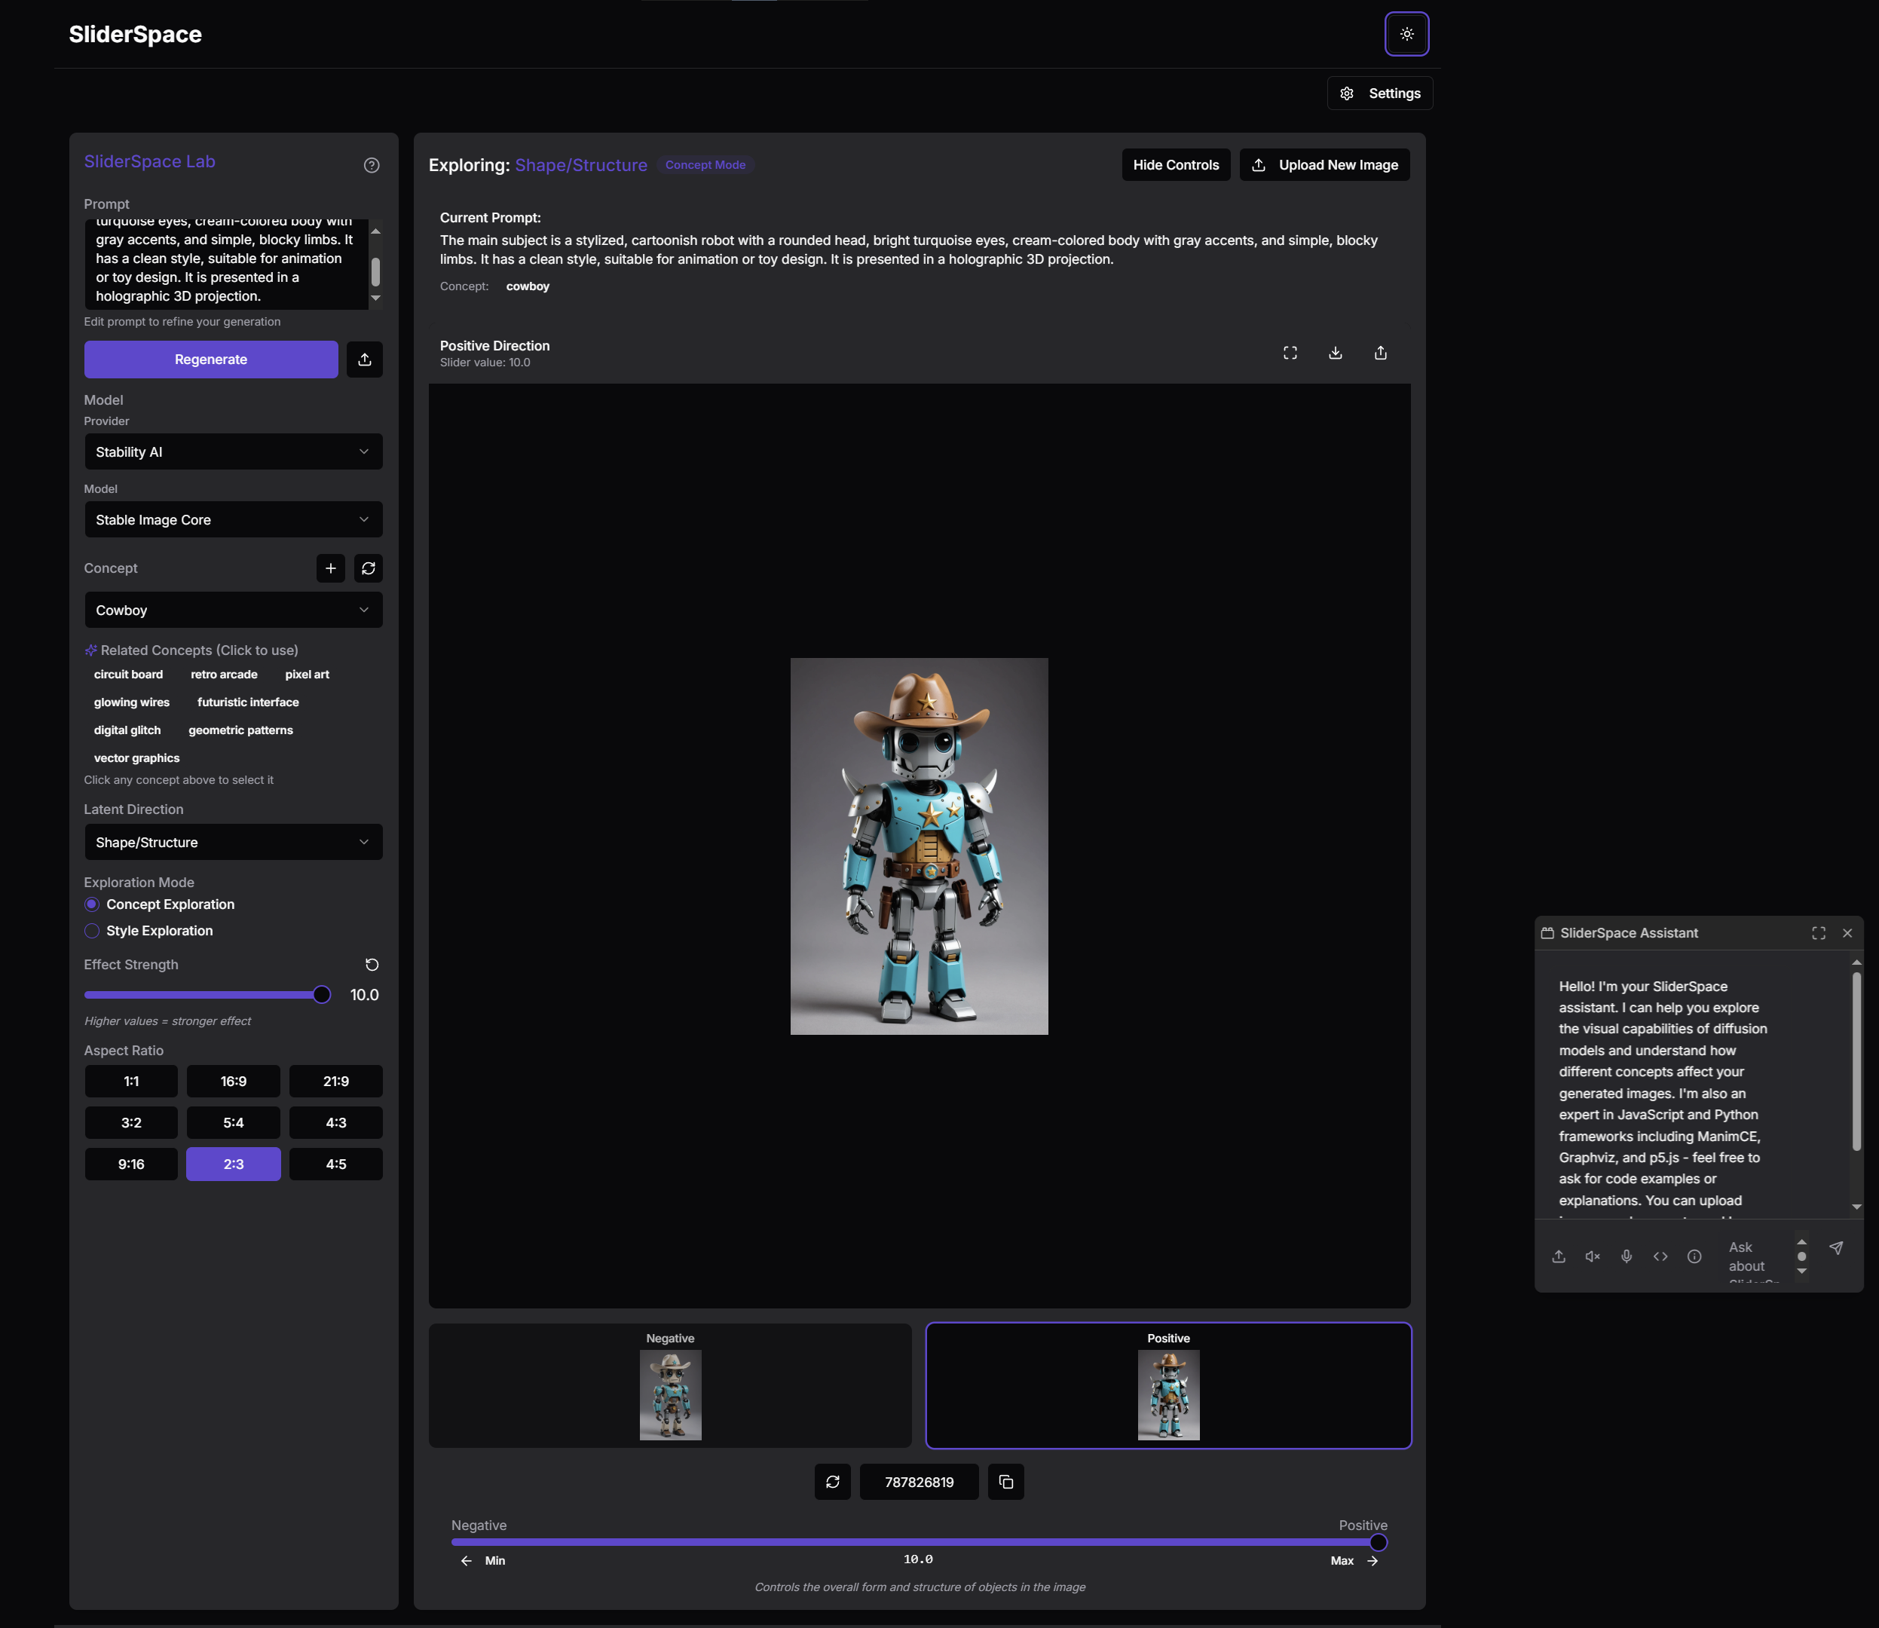
Task: Randomize the seed with refresh icon
Action: [x=832, y=1482]
